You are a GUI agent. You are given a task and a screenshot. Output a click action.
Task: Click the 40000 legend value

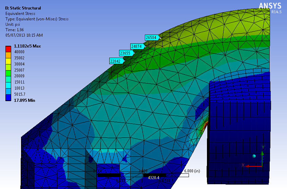19,52
